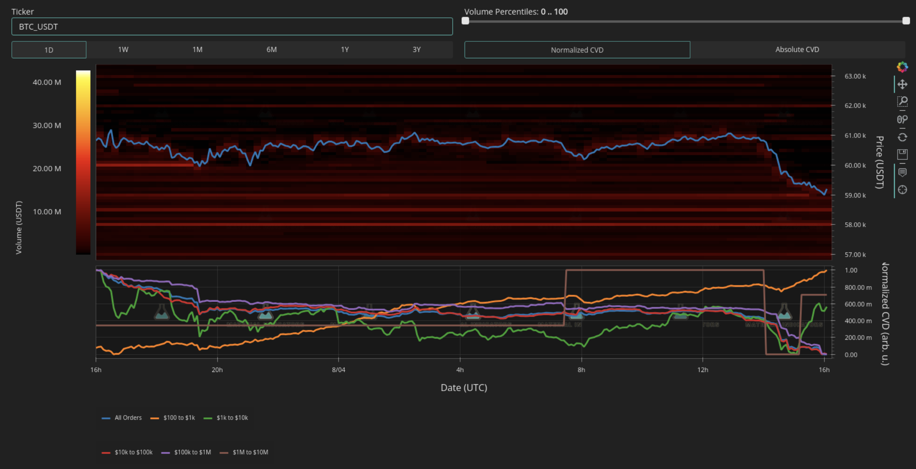The height and width of the screenshot is (469, 916).
Task: Click the 30.00 M volume tick label
Action: click(x=47, y=125)
